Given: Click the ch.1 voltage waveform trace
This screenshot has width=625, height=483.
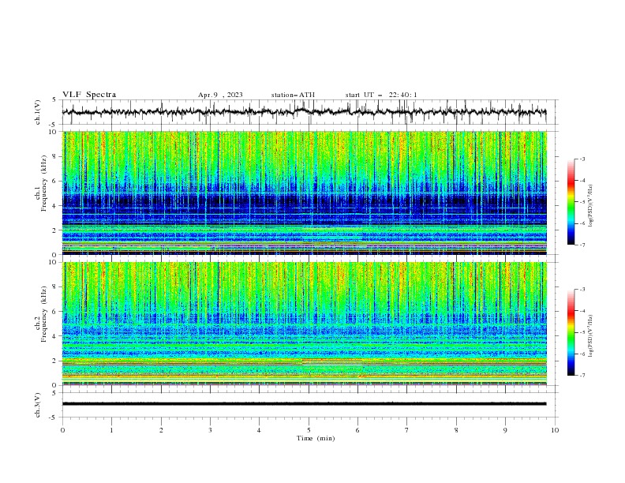Looking at the screenshot, I should coord(304,111).
